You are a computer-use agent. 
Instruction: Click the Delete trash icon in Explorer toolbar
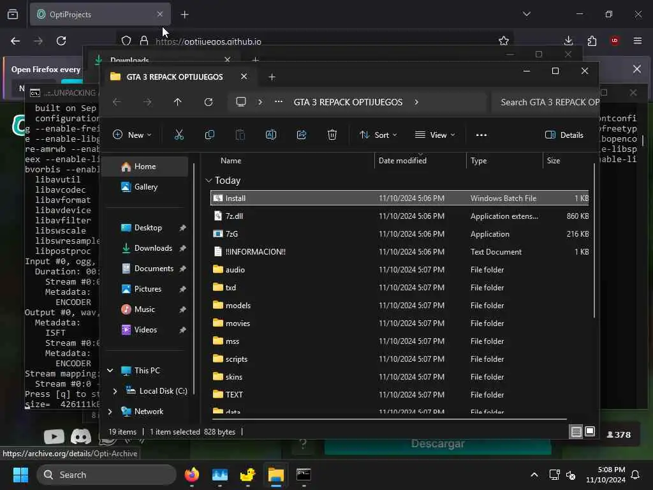tap(332, 135)
